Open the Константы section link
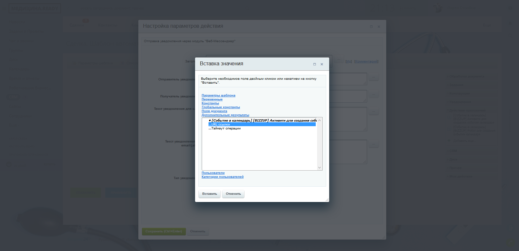 210,103
